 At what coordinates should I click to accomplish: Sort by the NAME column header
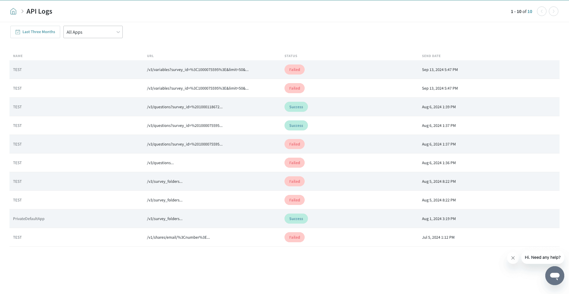tap(18, 56)
